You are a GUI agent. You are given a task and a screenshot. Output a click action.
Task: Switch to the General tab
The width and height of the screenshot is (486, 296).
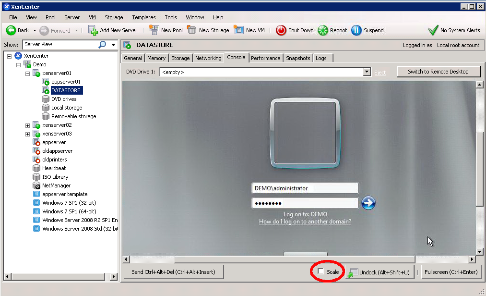pos(133,58)
